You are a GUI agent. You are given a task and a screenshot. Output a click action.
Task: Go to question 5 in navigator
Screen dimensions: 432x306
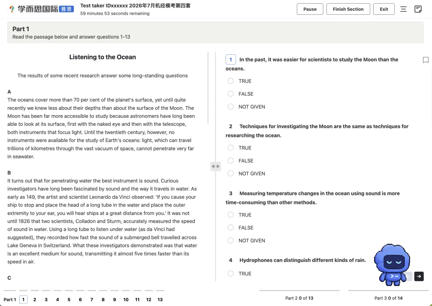pyautogui.click(x=69, y=299)
